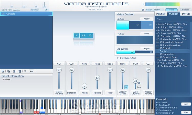The height and width of the screenshot is (115, 192).
Task: Select matrix cell A2
Action: pos(83,36)
